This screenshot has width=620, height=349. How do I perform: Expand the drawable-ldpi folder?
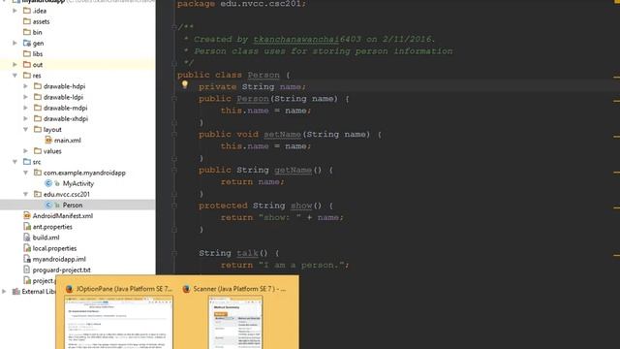(26, 97)
